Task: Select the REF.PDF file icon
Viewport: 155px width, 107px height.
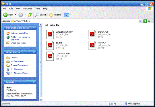Action: pos(92,45)
